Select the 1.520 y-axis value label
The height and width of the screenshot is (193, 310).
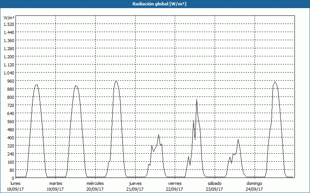9,24
